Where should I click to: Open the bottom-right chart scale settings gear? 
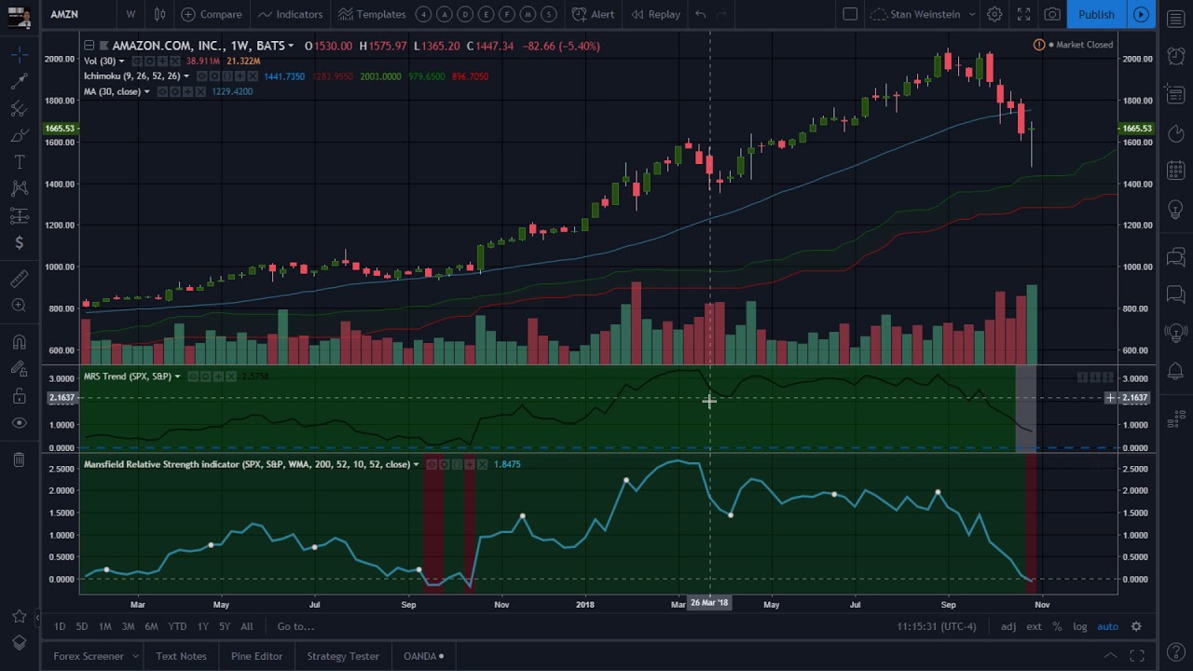tap(1136, 626)
